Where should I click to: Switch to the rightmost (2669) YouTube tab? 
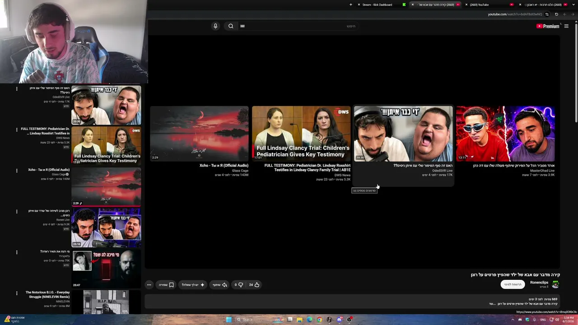coord(544,5)
